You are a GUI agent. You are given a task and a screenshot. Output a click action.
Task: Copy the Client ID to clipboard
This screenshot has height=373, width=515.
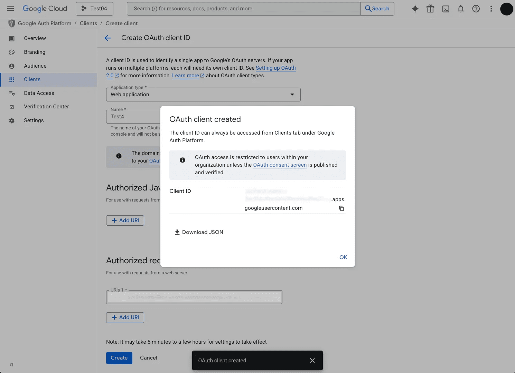click(341, 208)
